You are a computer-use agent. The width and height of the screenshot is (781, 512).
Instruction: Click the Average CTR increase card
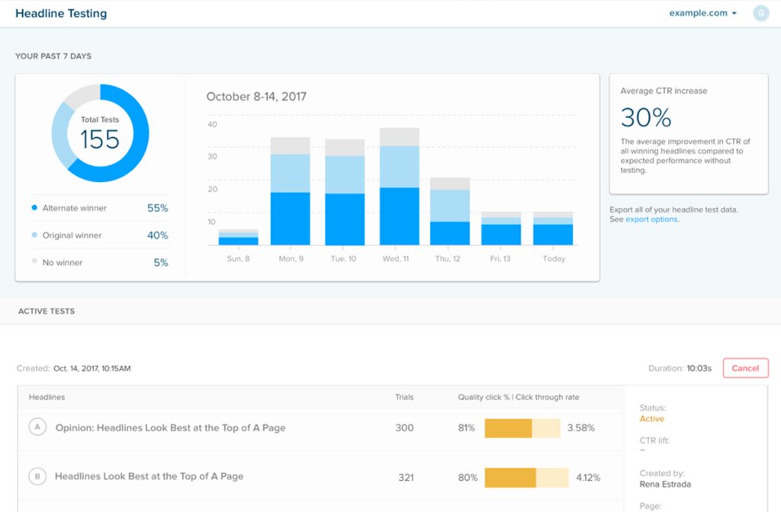688,133
